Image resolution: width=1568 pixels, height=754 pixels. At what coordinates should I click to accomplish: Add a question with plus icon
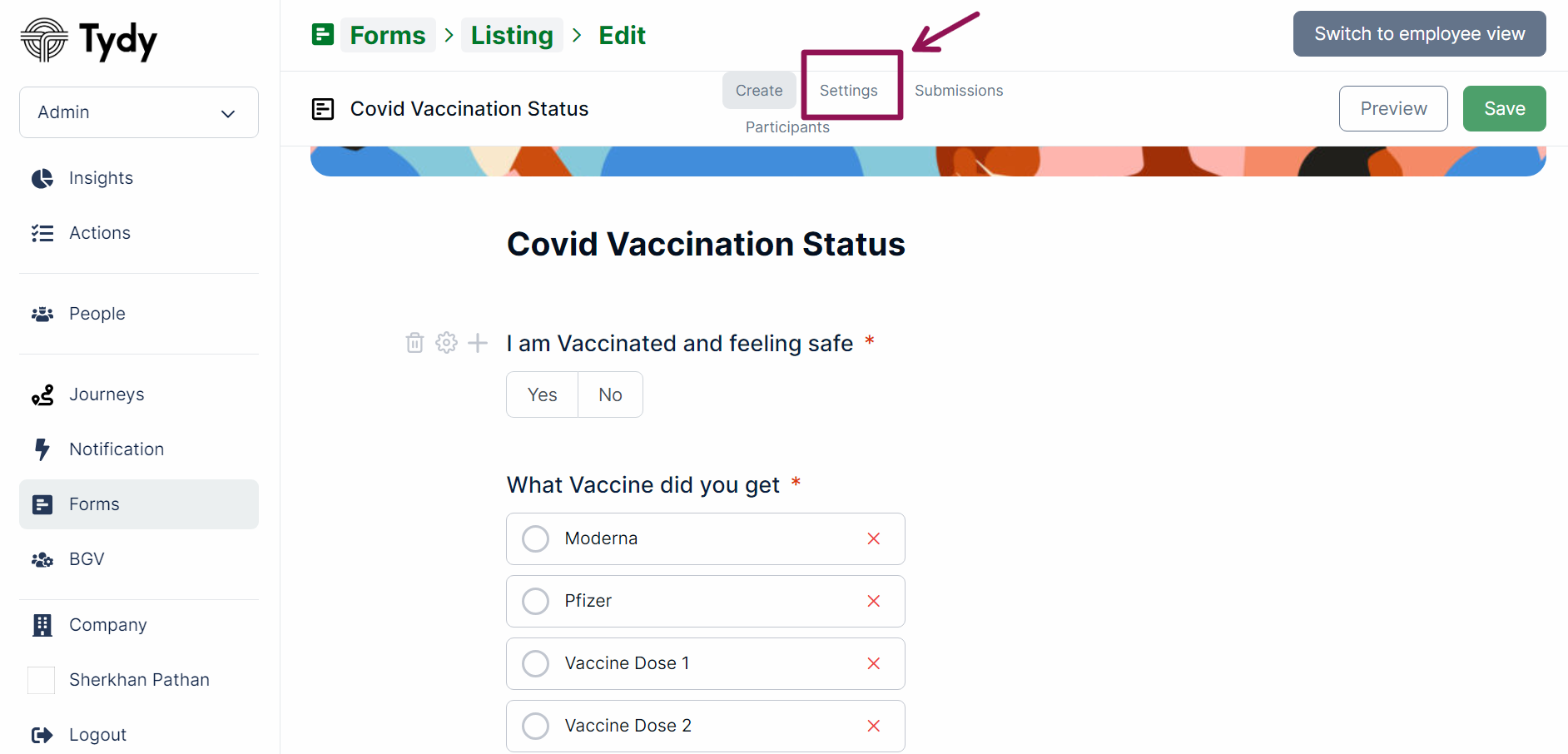coord(478,343)
